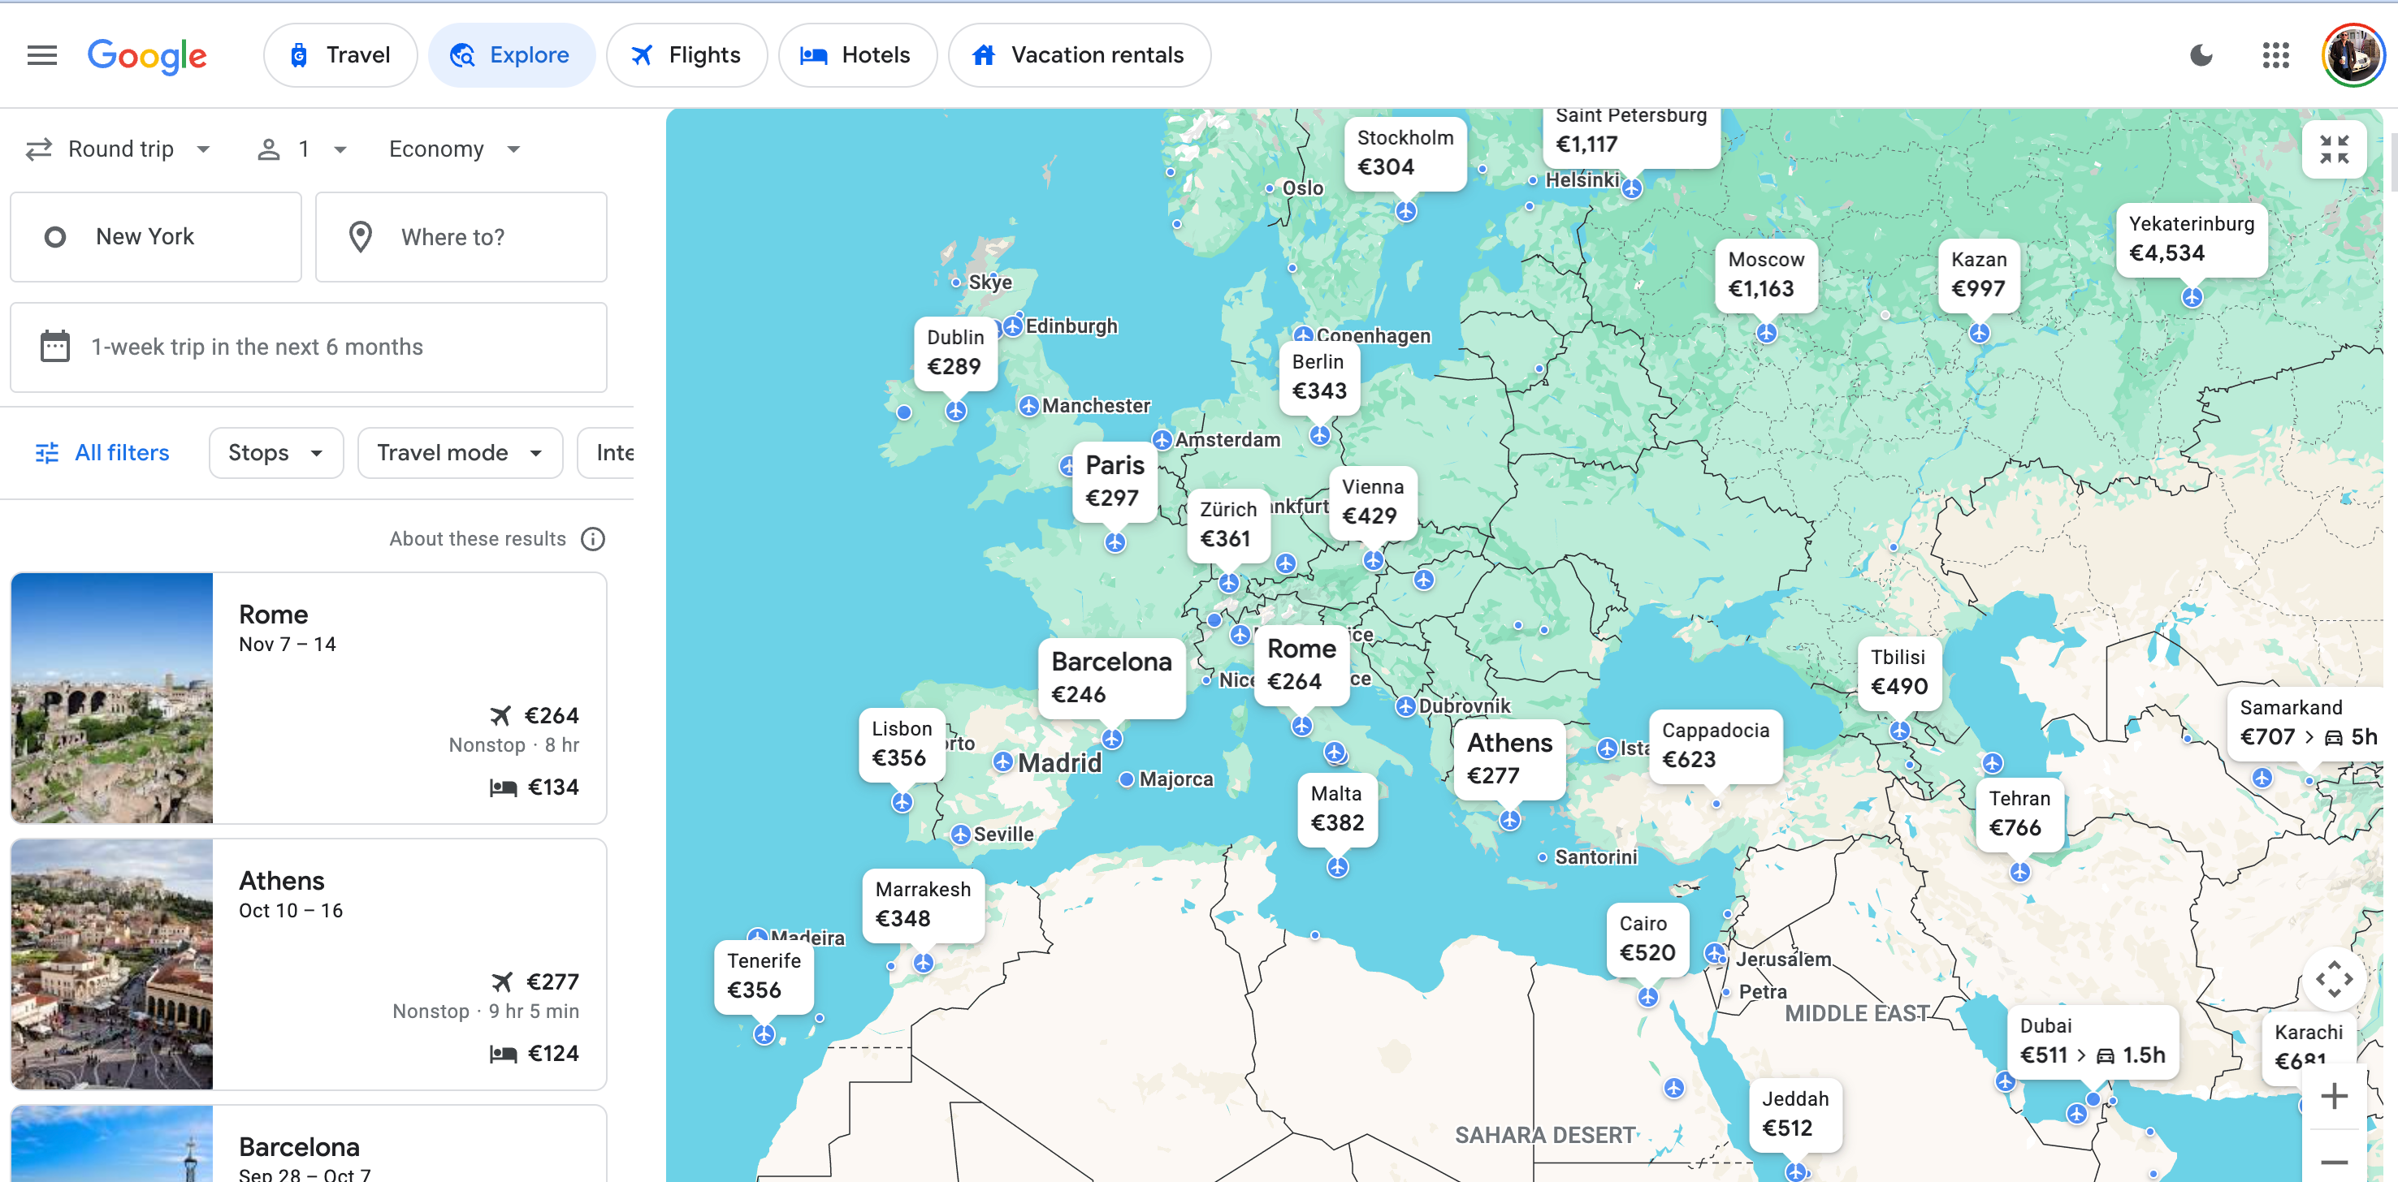Select the Cappadocia €623 map label
2398x1182 pixels.
click(x=1715, y=746)
